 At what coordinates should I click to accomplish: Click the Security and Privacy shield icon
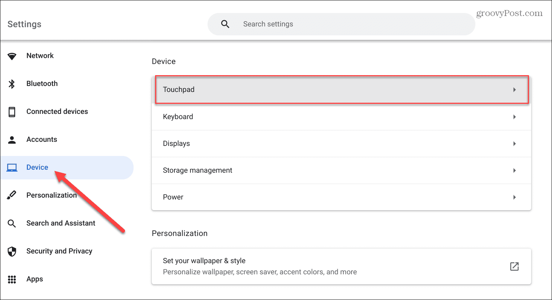point(12,252)
